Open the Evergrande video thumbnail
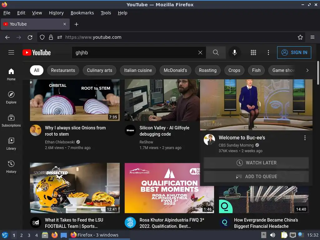The height and width of the screenshot is (240, 320). [264, 199]
